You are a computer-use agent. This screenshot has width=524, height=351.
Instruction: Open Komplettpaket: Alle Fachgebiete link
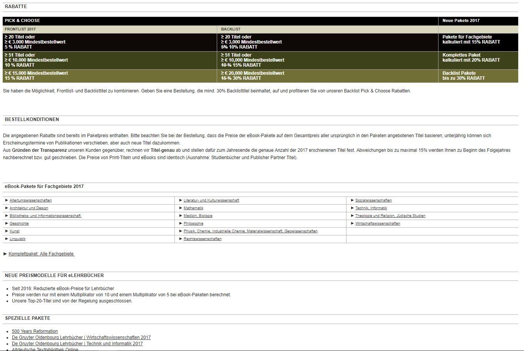tap(41, 254)
